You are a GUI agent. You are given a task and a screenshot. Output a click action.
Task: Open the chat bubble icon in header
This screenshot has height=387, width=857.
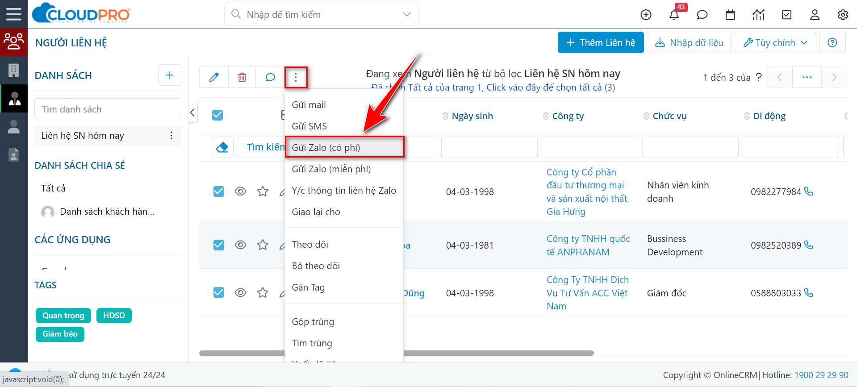pyautogui.click(x=702, y=15)
